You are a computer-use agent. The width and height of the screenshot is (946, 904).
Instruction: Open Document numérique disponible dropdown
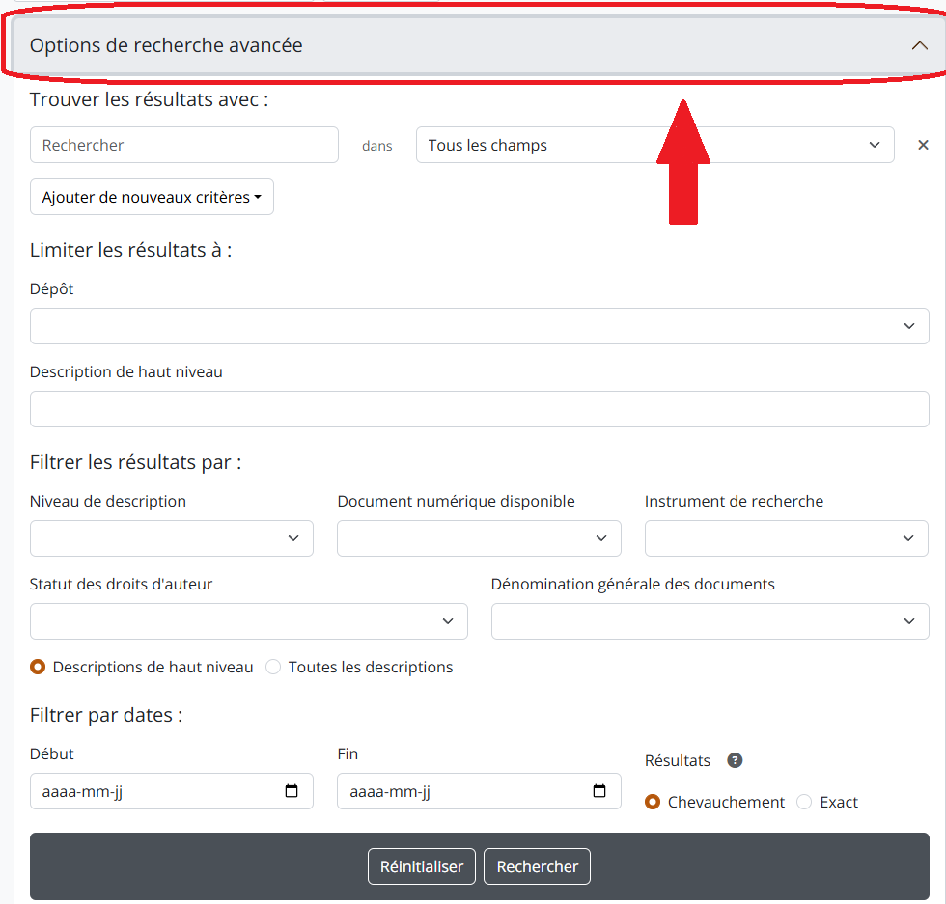[479, 538]
